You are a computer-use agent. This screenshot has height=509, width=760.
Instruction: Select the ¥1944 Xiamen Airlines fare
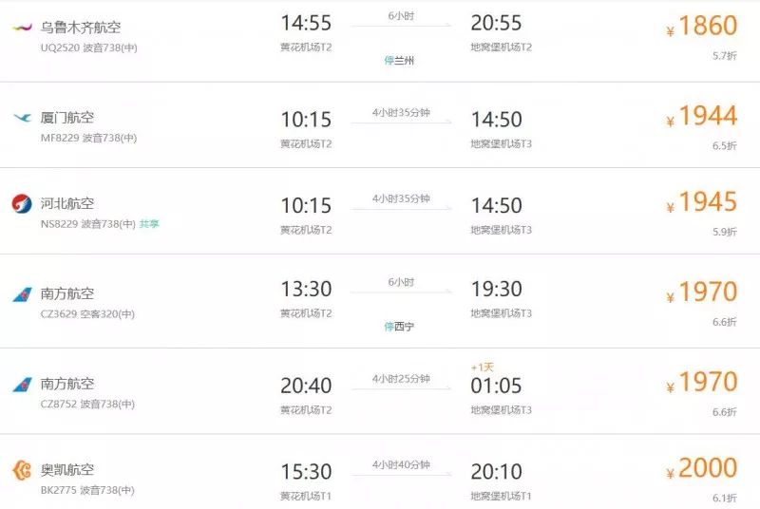[702, 117]
